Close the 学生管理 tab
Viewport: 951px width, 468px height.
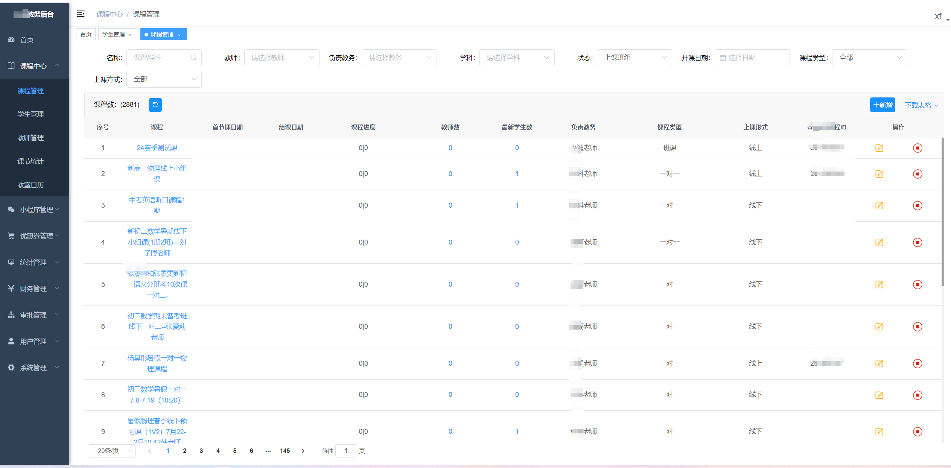click(130, 35)
